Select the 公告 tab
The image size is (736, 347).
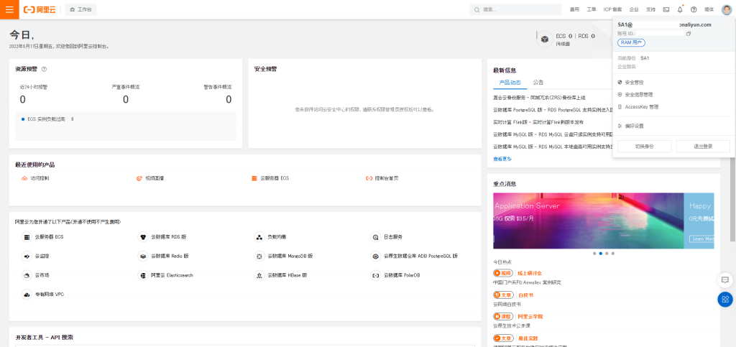pos(538,83)
